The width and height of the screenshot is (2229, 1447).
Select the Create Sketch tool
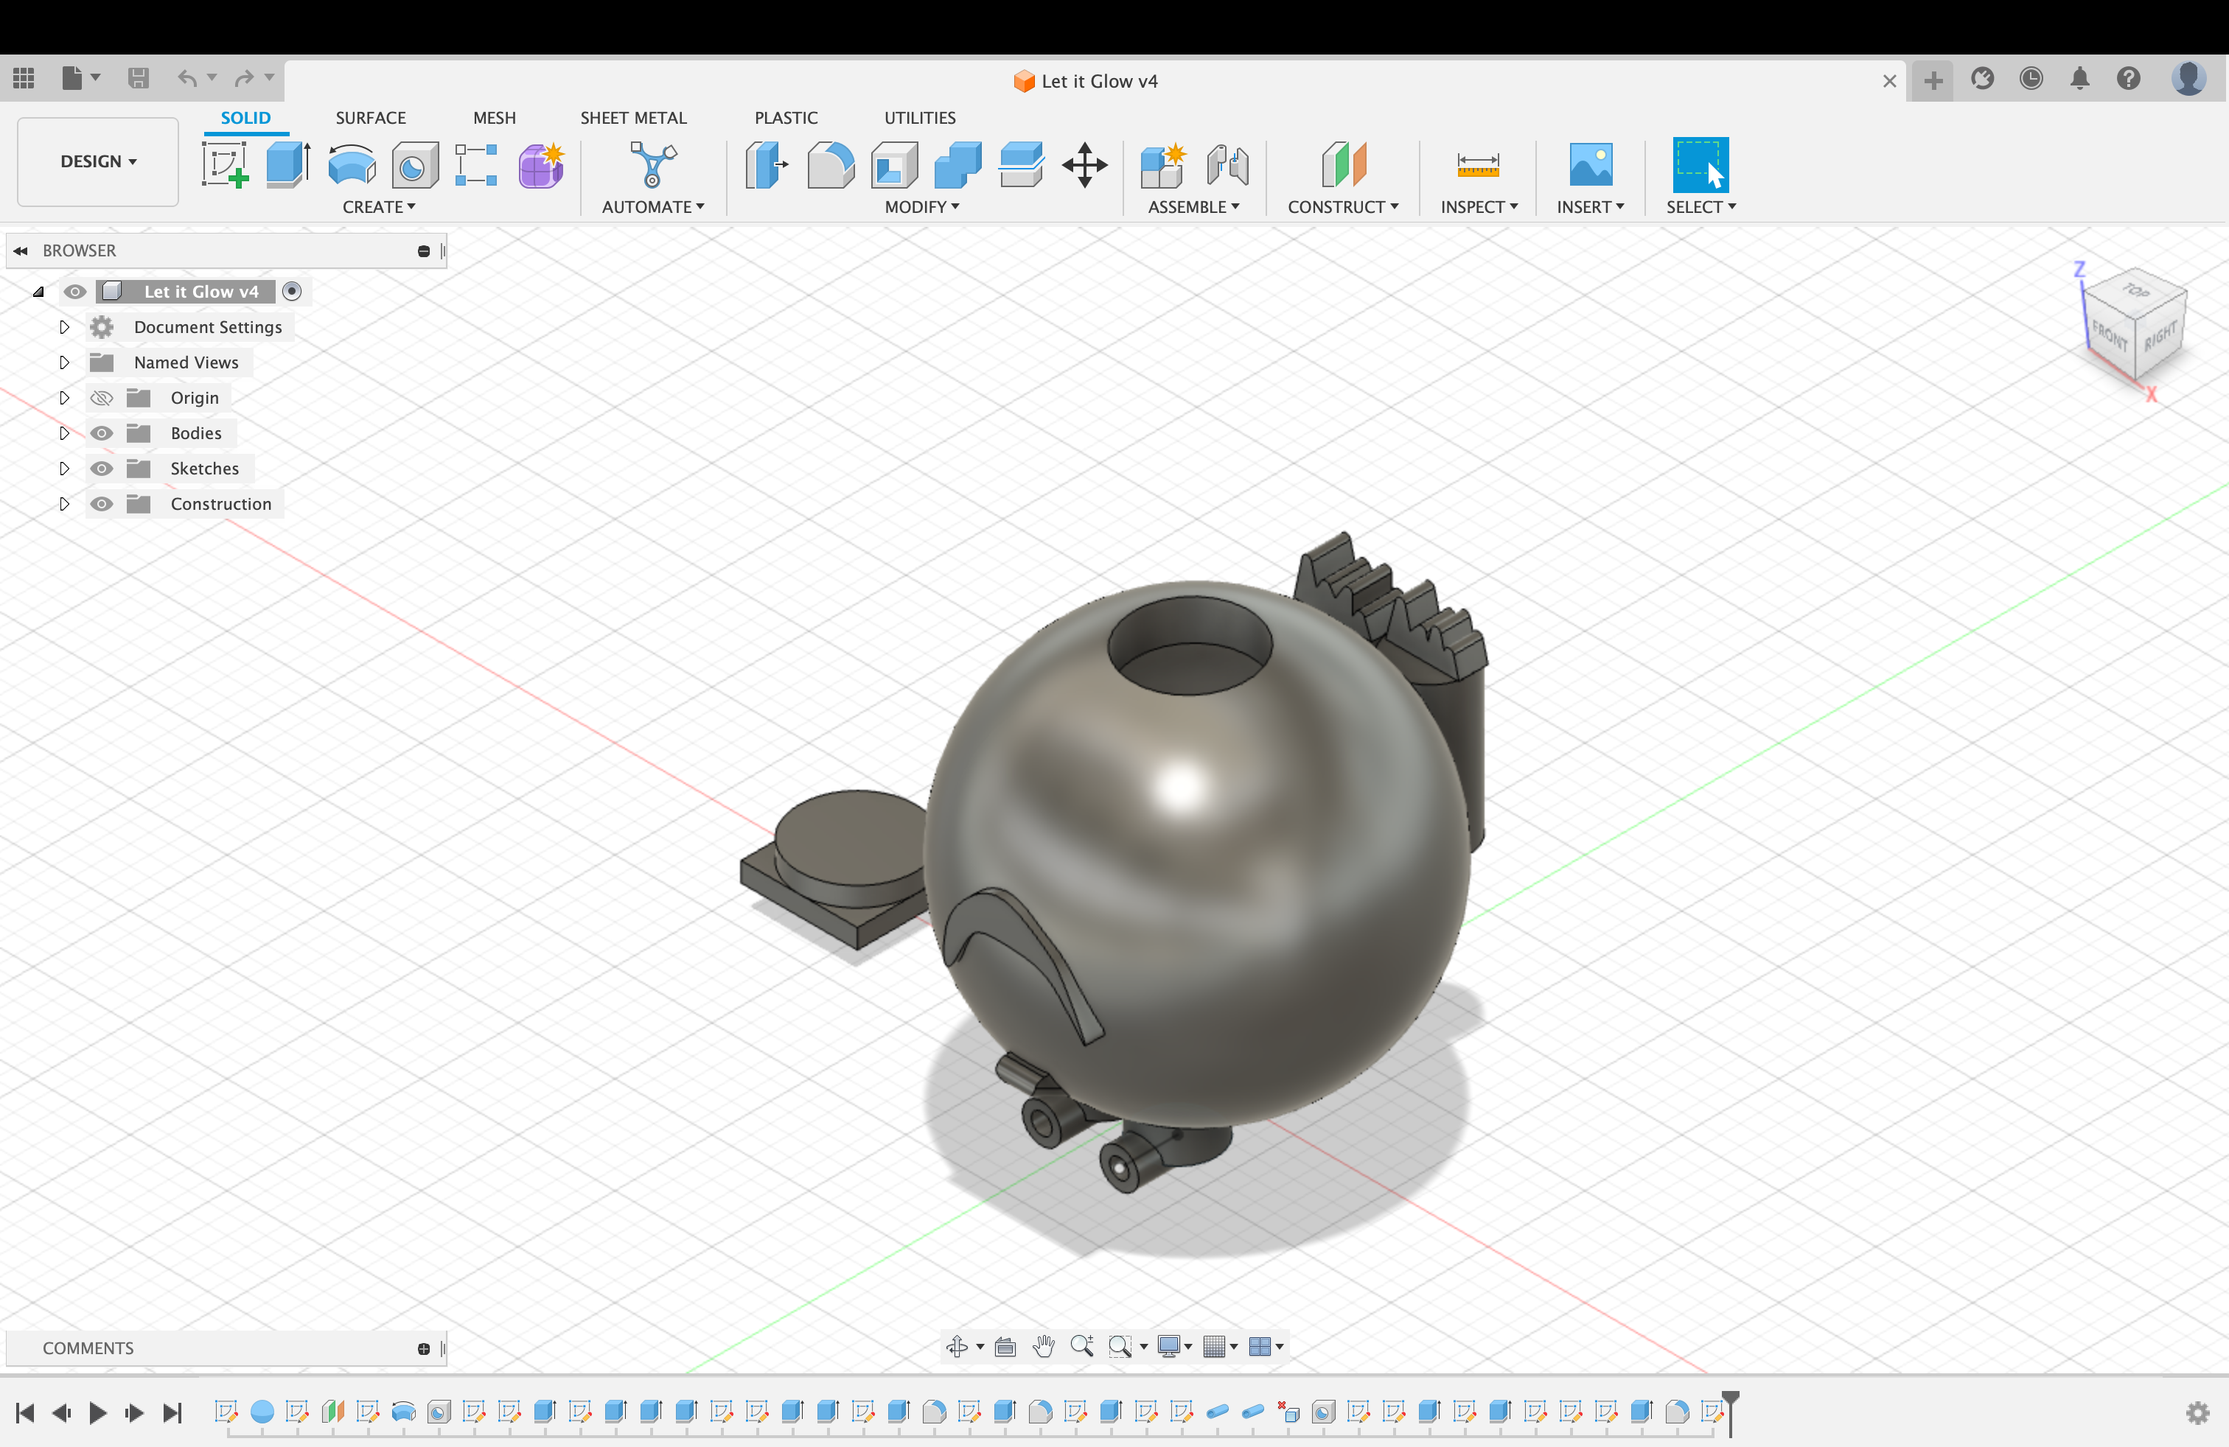226,165
